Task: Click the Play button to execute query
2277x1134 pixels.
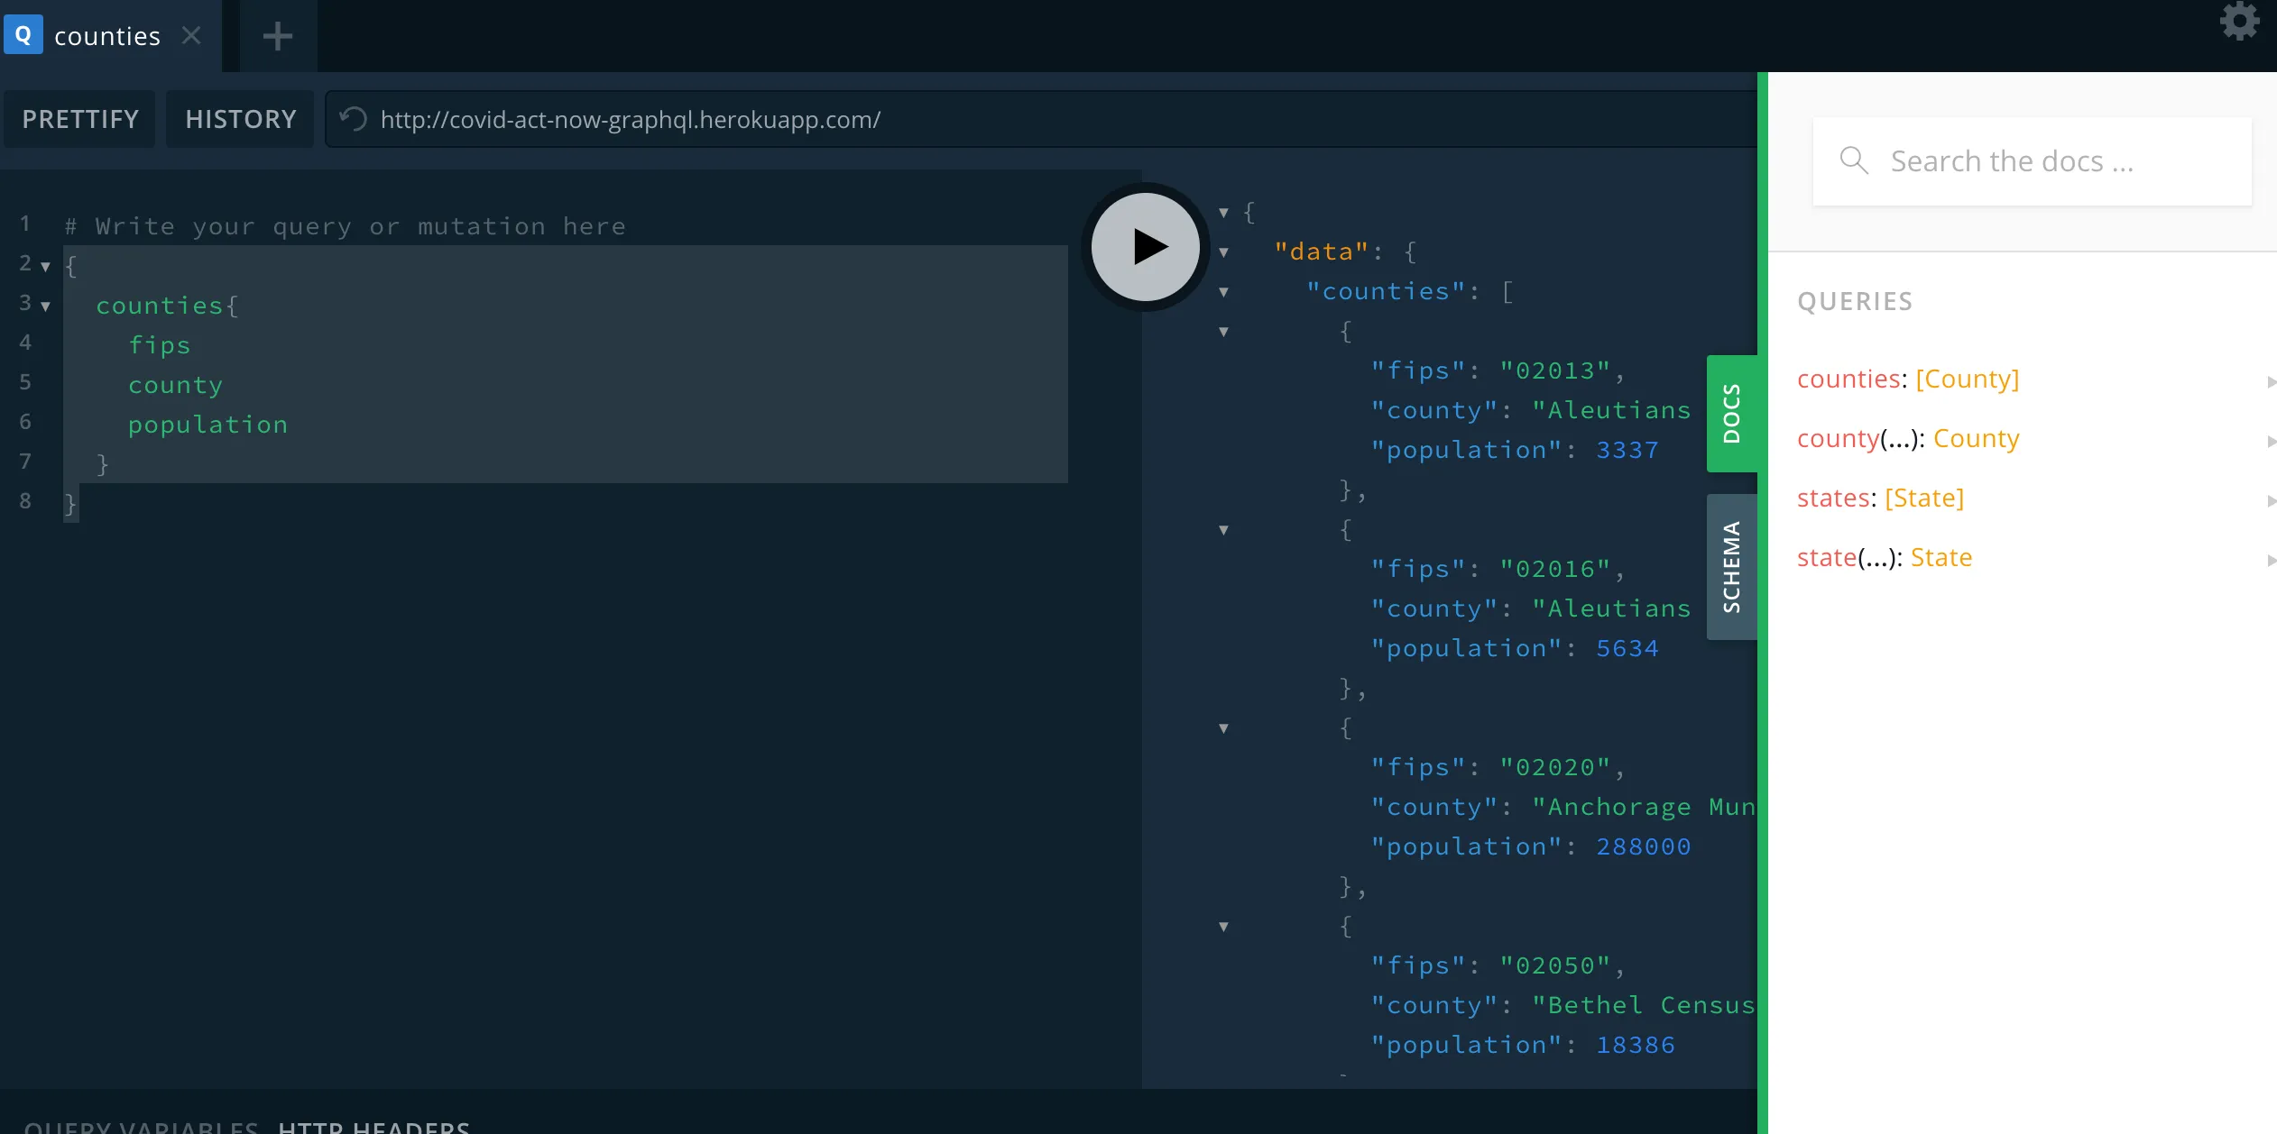Action: (x=1144, y=243)
